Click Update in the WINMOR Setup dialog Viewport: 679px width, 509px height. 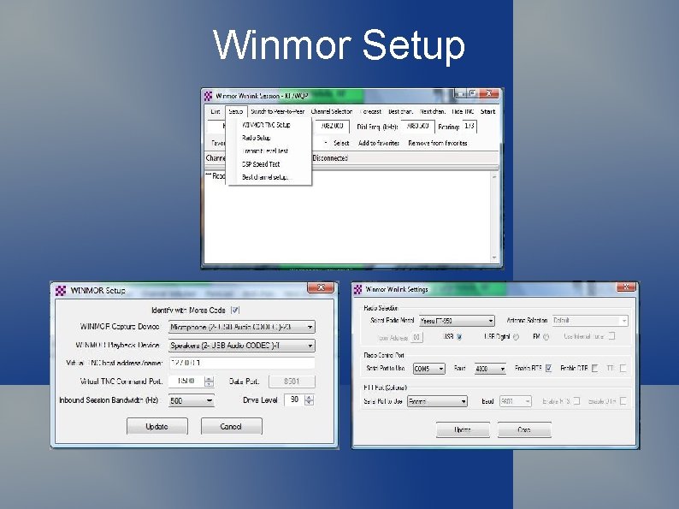(157, 426)
